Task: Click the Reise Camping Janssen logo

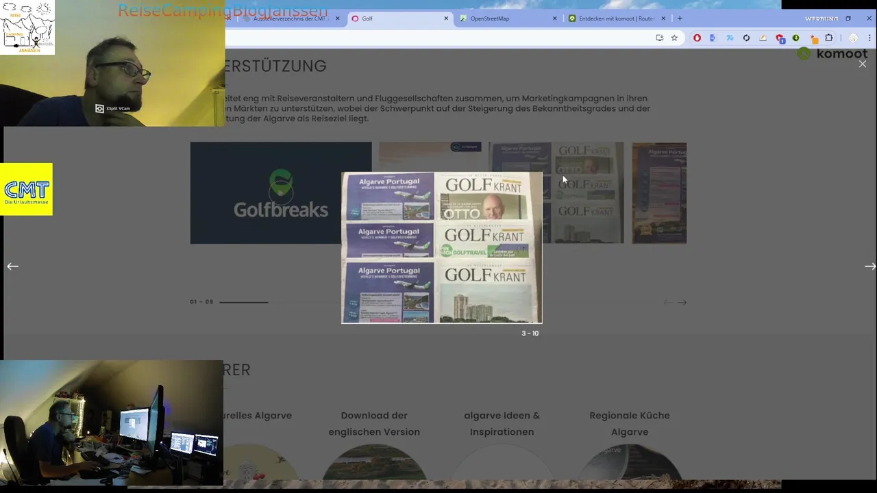Action: click(x=27, y=27)
